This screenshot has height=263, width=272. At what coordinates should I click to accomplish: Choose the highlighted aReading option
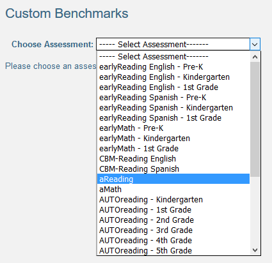pos(173,179)
